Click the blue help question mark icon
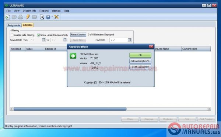The width and height of the screenshot is (221, 137). pyautogui.click(x=48, y=17)
